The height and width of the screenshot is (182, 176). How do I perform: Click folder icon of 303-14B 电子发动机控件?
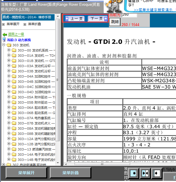click(14, 160)
